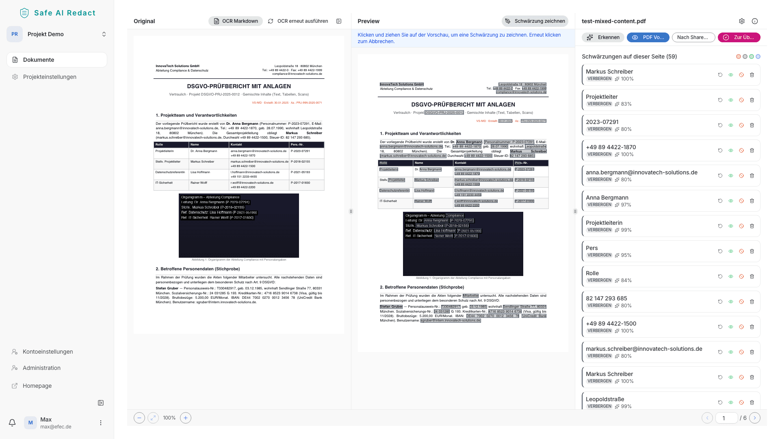The width and height of the screenshot is (780, 439).
Task: Click the Erkennen button
Action: (x=603, y=37)
